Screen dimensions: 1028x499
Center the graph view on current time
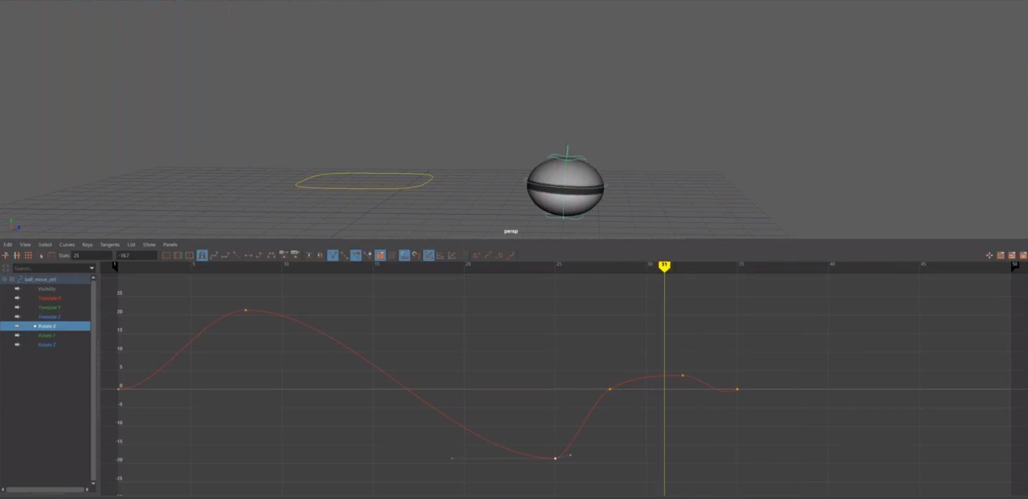189,255
